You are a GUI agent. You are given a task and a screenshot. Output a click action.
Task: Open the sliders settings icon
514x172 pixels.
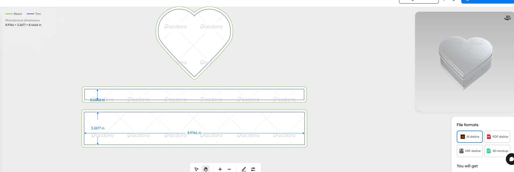point(253,169)
